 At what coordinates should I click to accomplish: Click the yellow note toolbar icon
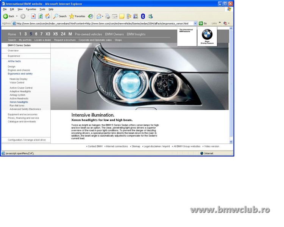[x=122, y=16]
